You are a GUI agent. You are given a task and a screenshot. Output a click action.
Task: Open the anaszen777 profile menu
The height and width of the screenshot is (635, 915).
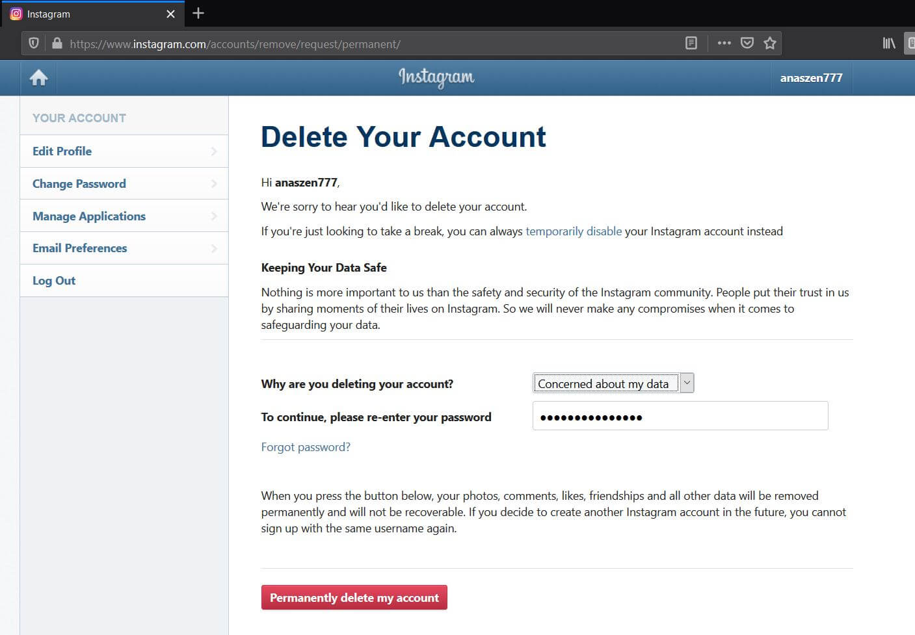(811, 78)
